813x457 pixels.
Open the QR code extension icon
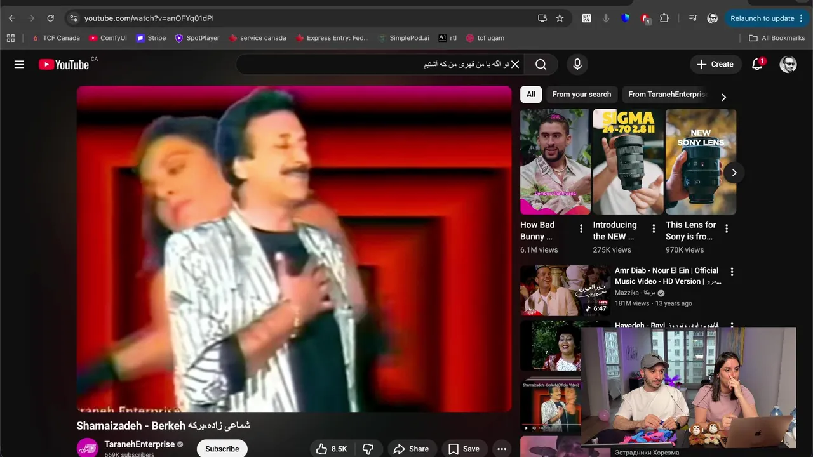click(x=587, y=18)
